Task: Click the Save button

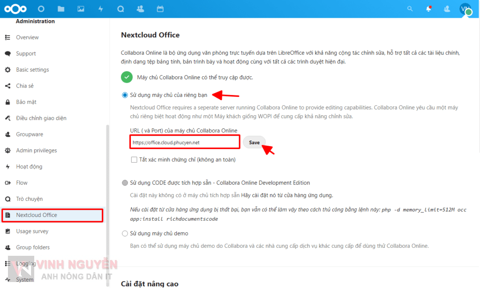Action: 254,142
